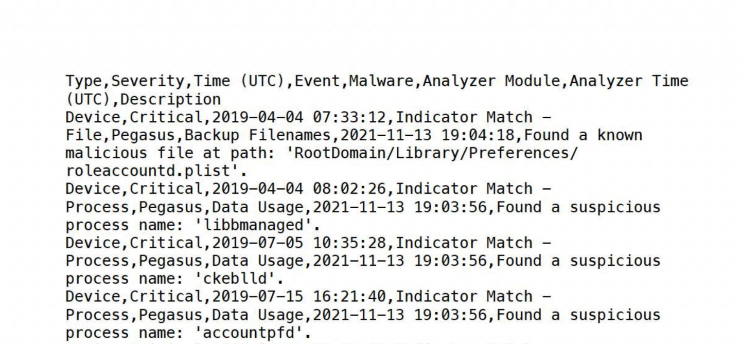This screenshot has width=741, height=344.
Task: Click the 'Malware' header word
Action: coord(381,81)
